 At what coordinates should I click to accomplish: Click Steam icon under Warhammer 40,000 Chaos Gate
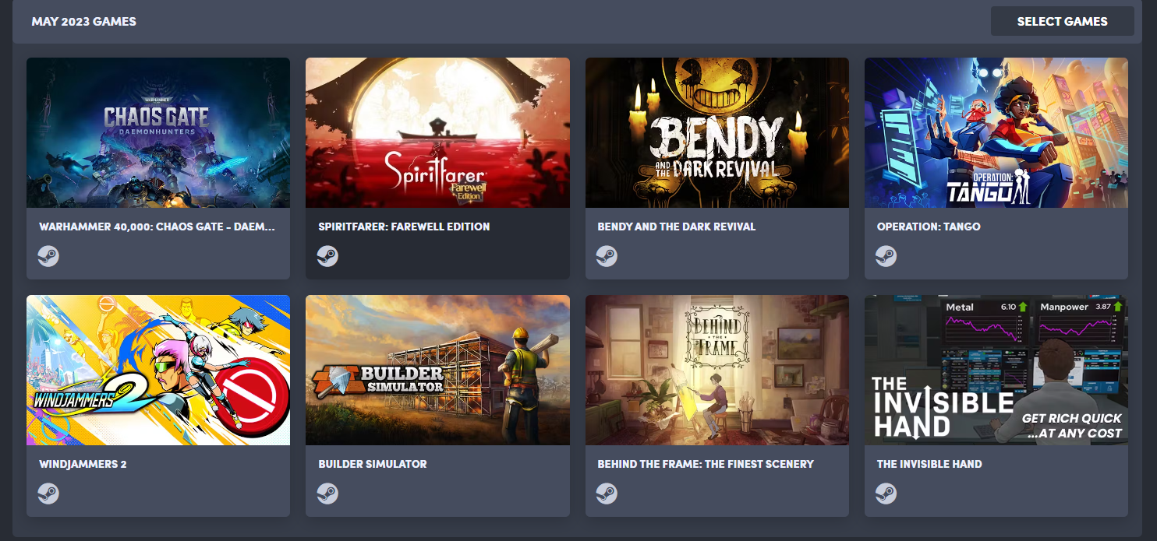tap(48, 256)
